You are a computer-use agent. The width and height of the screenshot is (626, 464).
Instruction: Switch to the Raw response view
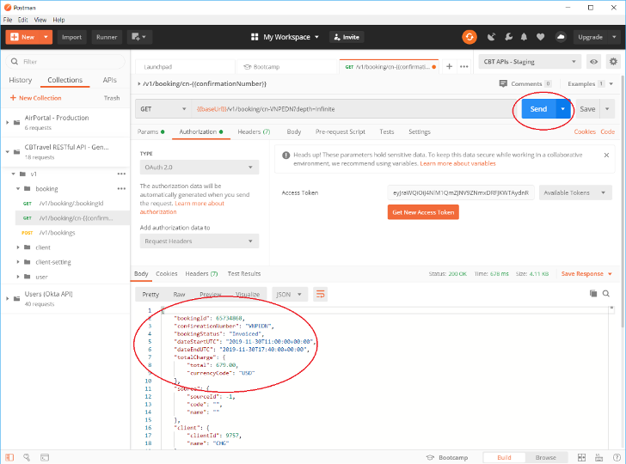(179, 295)
